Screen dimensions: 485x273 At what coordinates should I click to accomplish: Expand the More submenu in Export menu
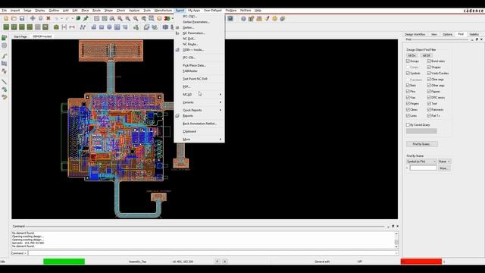pos(199,140)
